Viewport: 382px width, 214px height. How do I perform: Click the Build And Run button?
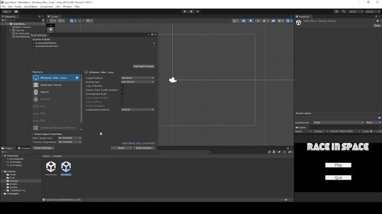[x=144, y=148]
